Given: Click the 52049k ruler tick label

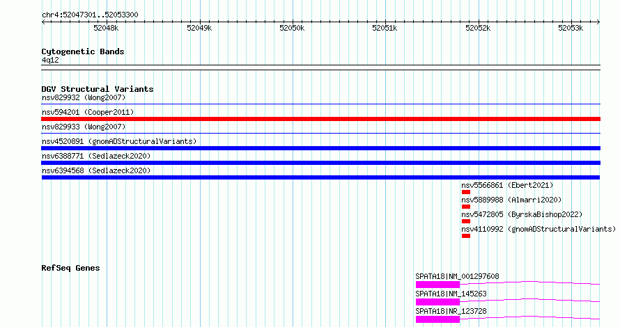Looking at the screenshot, I should tap(199, 28).
